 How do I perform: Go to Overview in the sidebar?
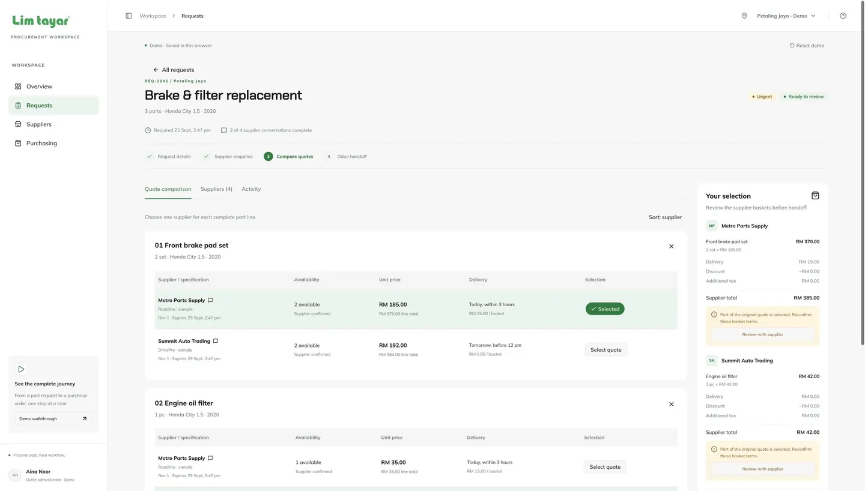(53, 86)
